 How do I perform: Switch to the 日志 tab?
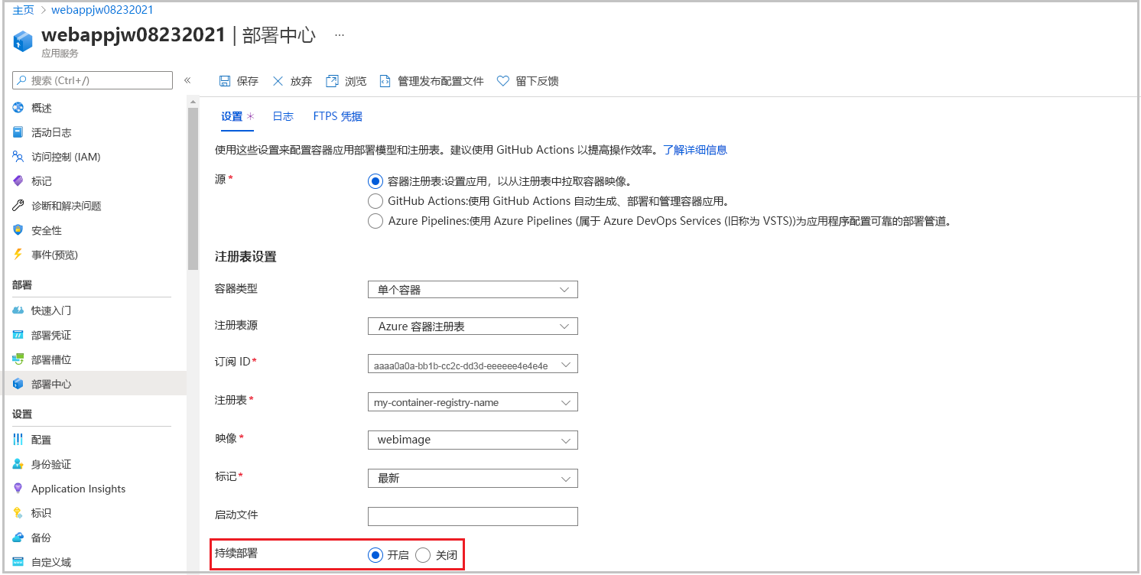[283, 116]
